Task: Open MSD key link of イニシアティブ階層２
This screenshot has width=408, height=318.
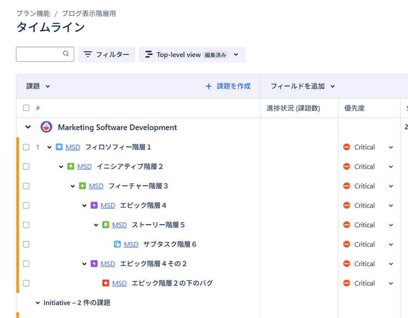Action: pos(84,167)
